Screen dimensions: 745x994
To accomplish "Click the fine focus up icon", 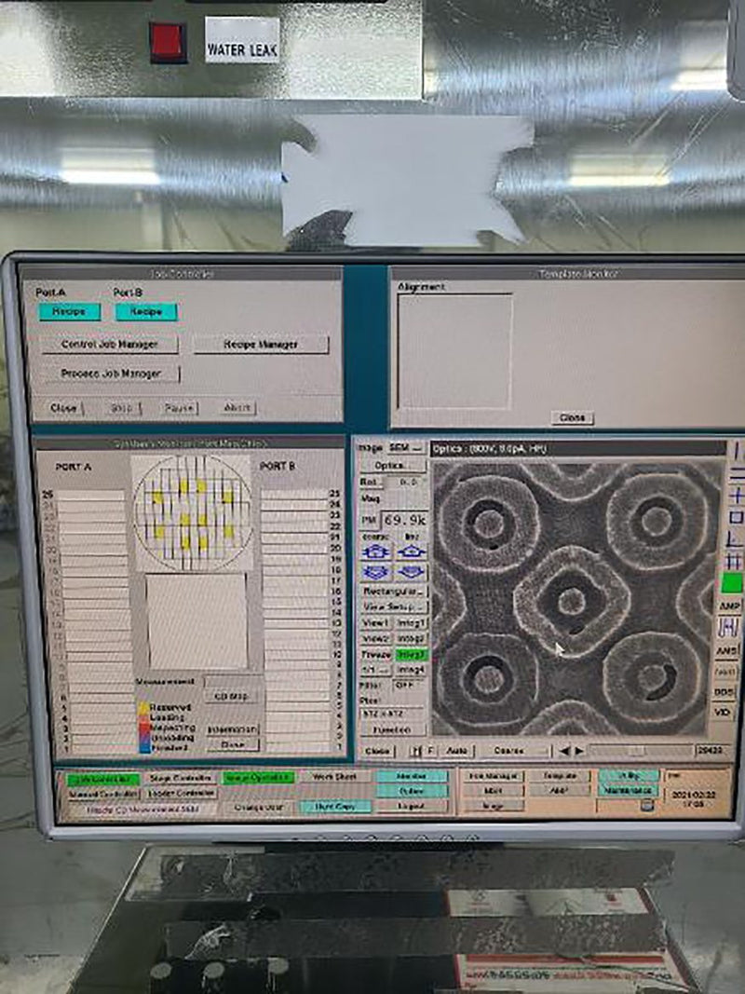I will tap(411, 551).
